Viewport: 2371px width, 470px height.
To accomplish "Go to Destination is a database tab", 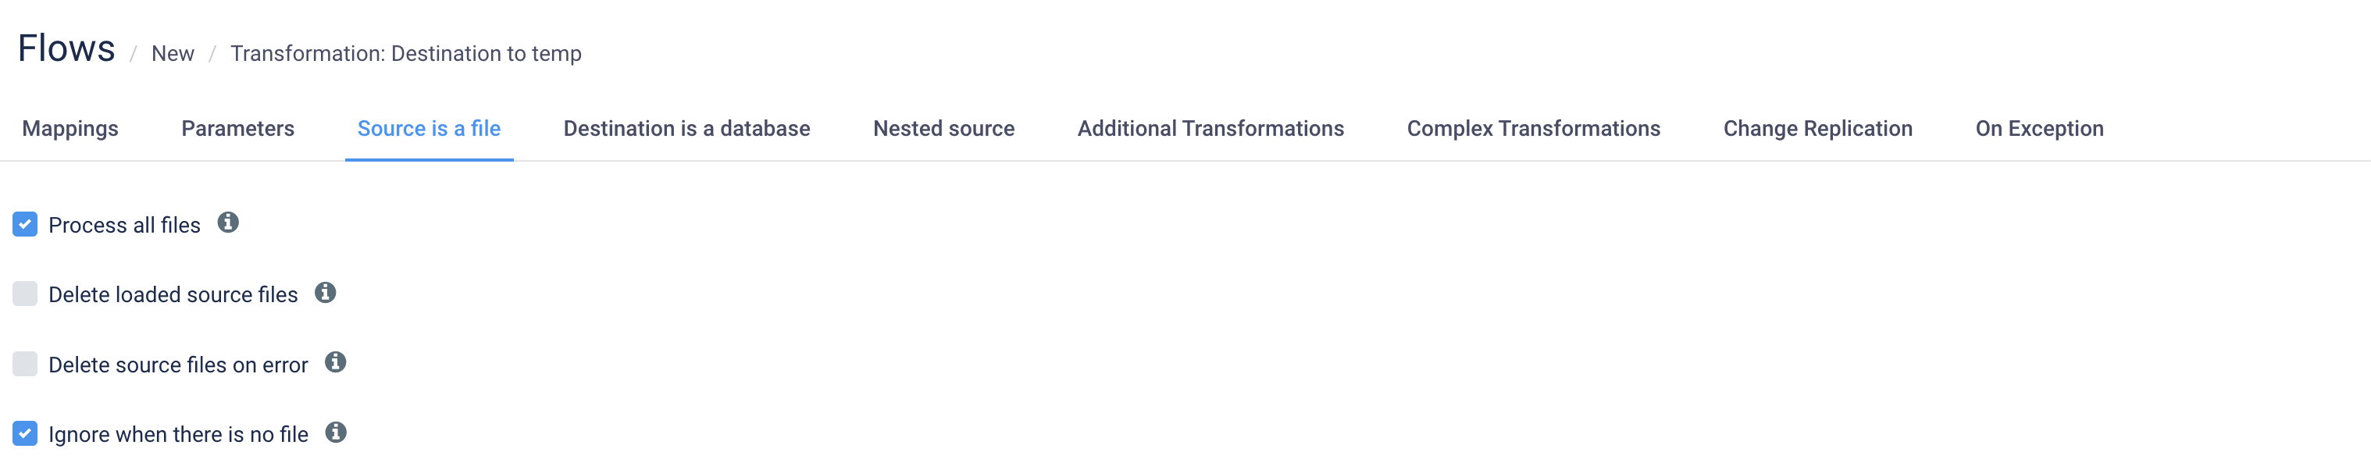I will (686, 129).
